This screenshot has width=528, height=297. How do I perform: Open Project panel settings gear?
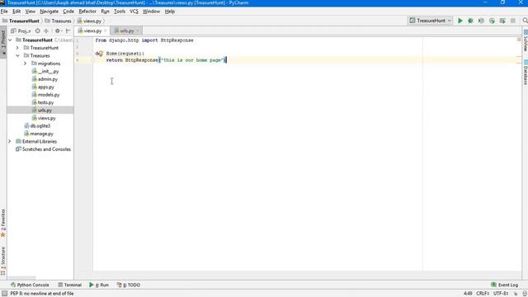[x=58, y=31]
